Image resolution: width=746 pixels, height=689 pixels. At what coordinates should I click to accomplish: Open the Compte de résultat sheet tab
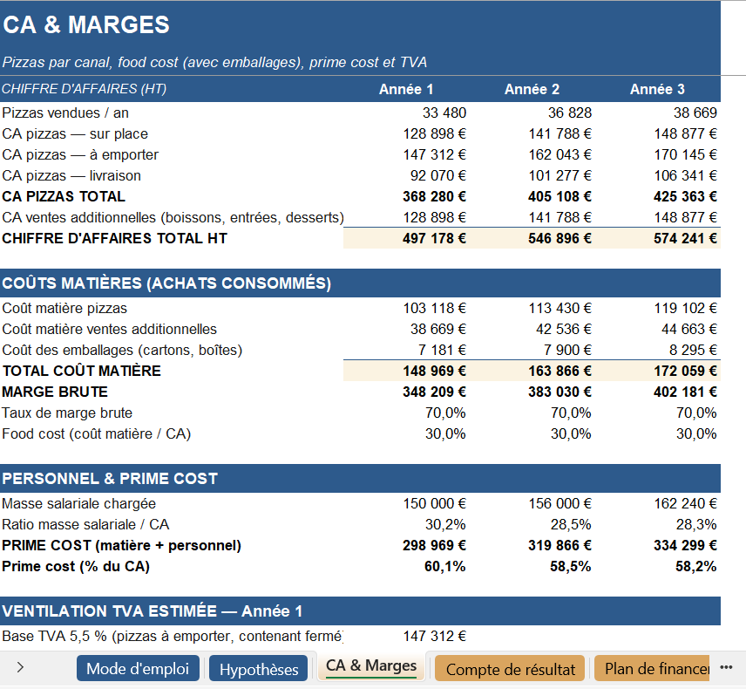coord(510,669)
